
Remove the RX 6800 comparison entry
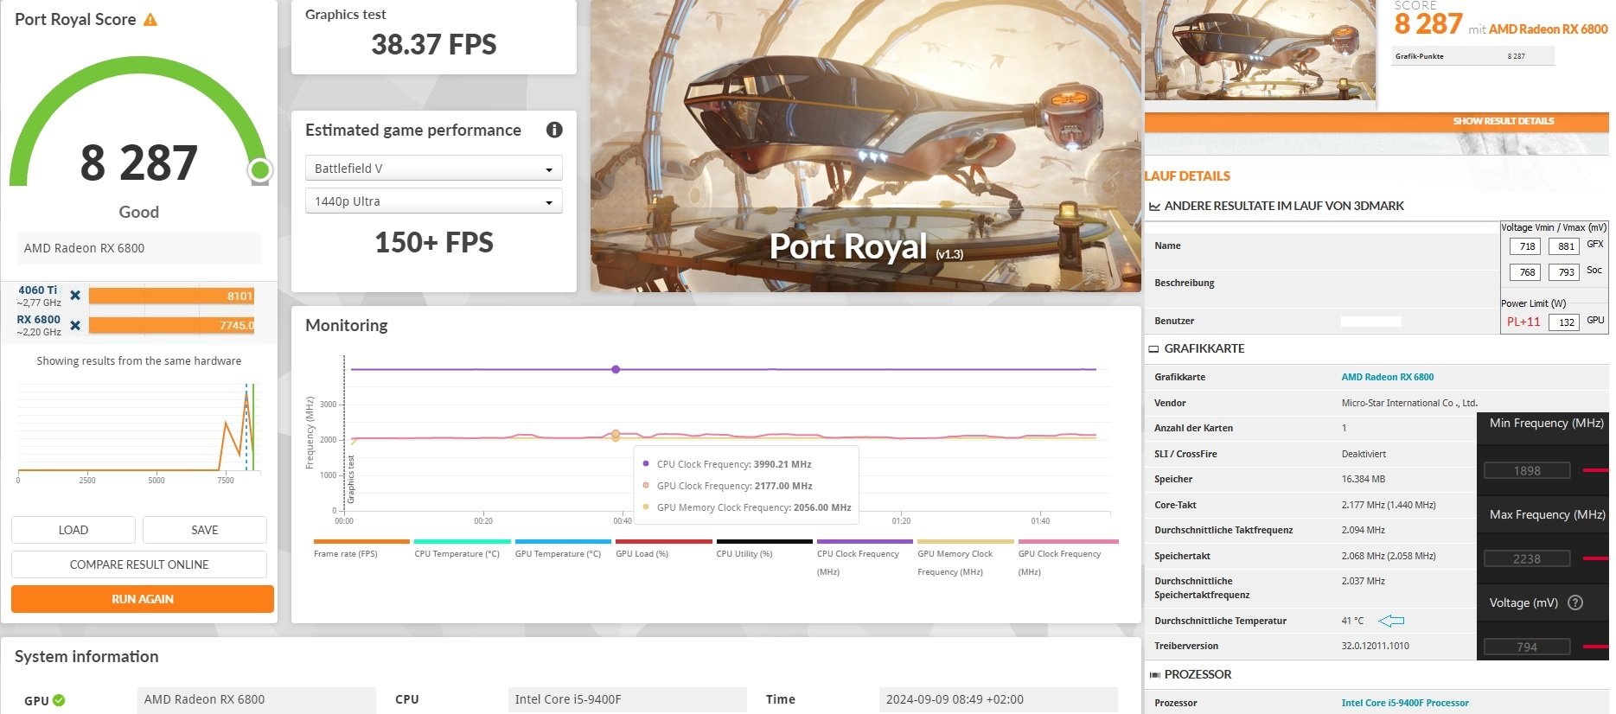tap(75, 325)
